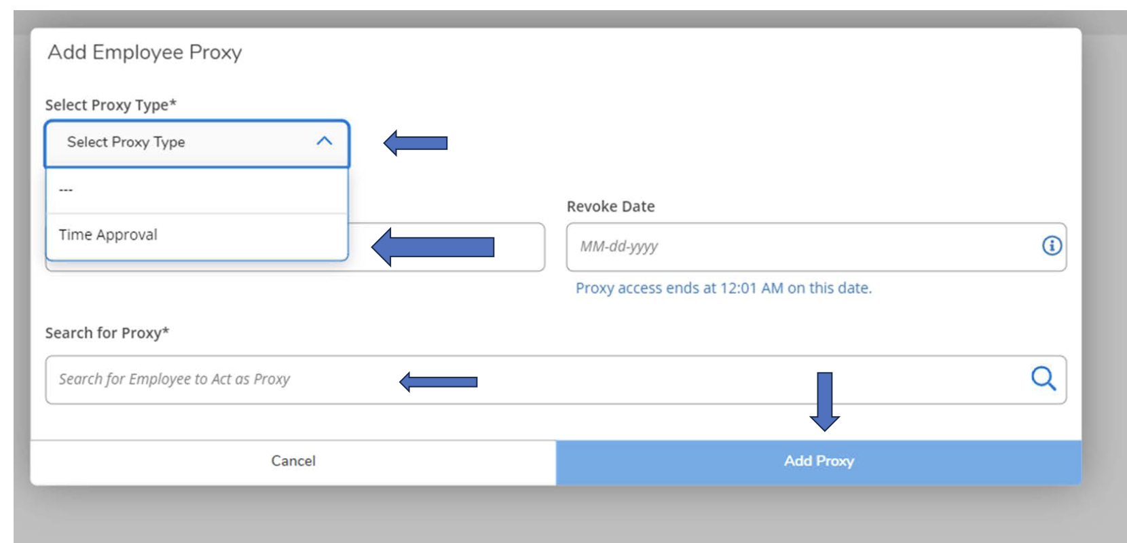Click the info icon in Revoke Date field
This screenshot has height=543, width=1127.
1052,246
